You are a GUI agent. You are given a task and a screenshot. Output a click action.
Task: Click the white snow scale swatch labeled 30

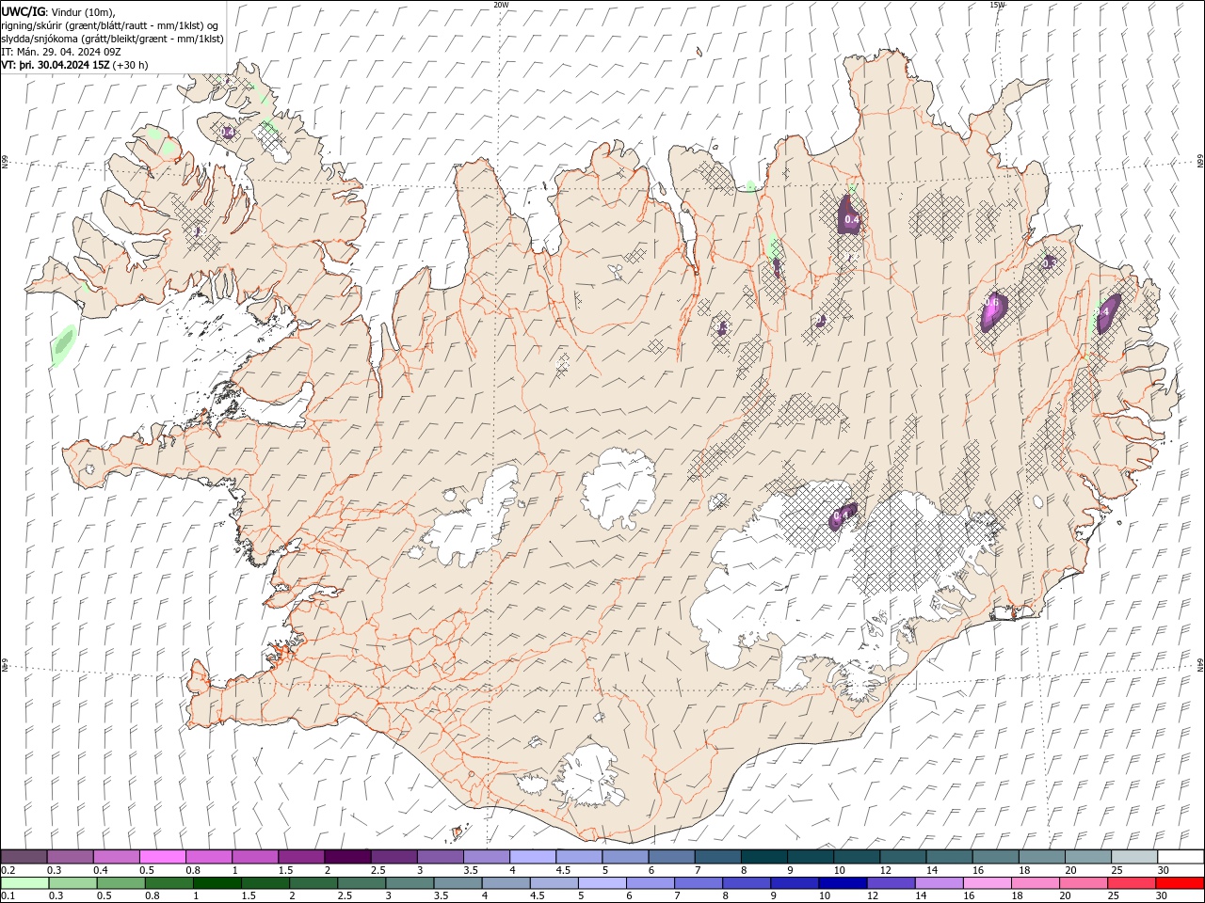point(1180,857)
